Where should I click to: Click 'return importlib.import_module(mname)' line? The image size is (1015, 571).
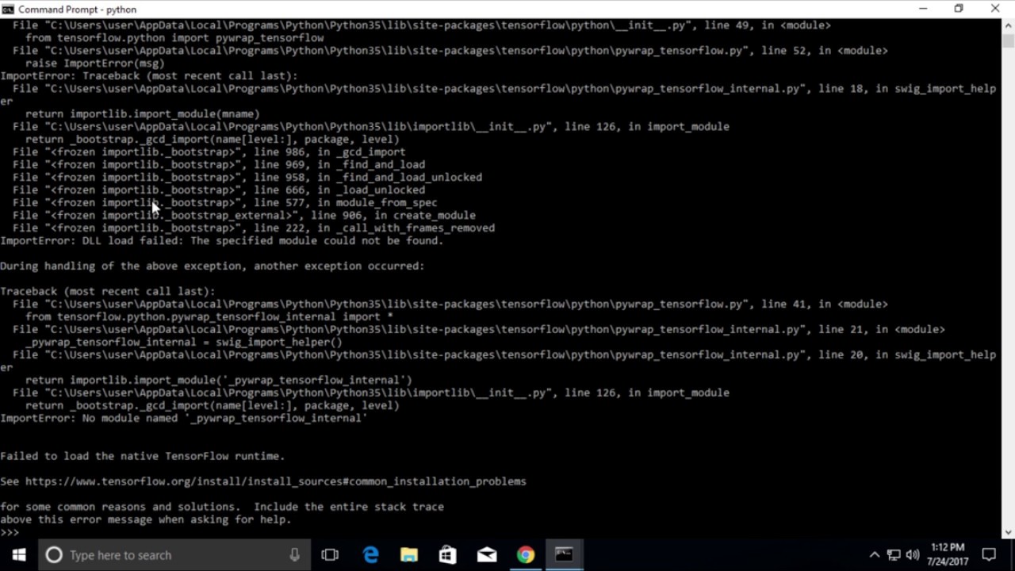[x=143, y=113]
